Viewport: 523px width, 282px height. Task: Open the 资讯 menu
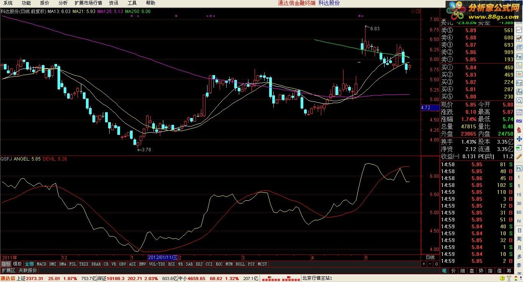[x=113, y=3]
